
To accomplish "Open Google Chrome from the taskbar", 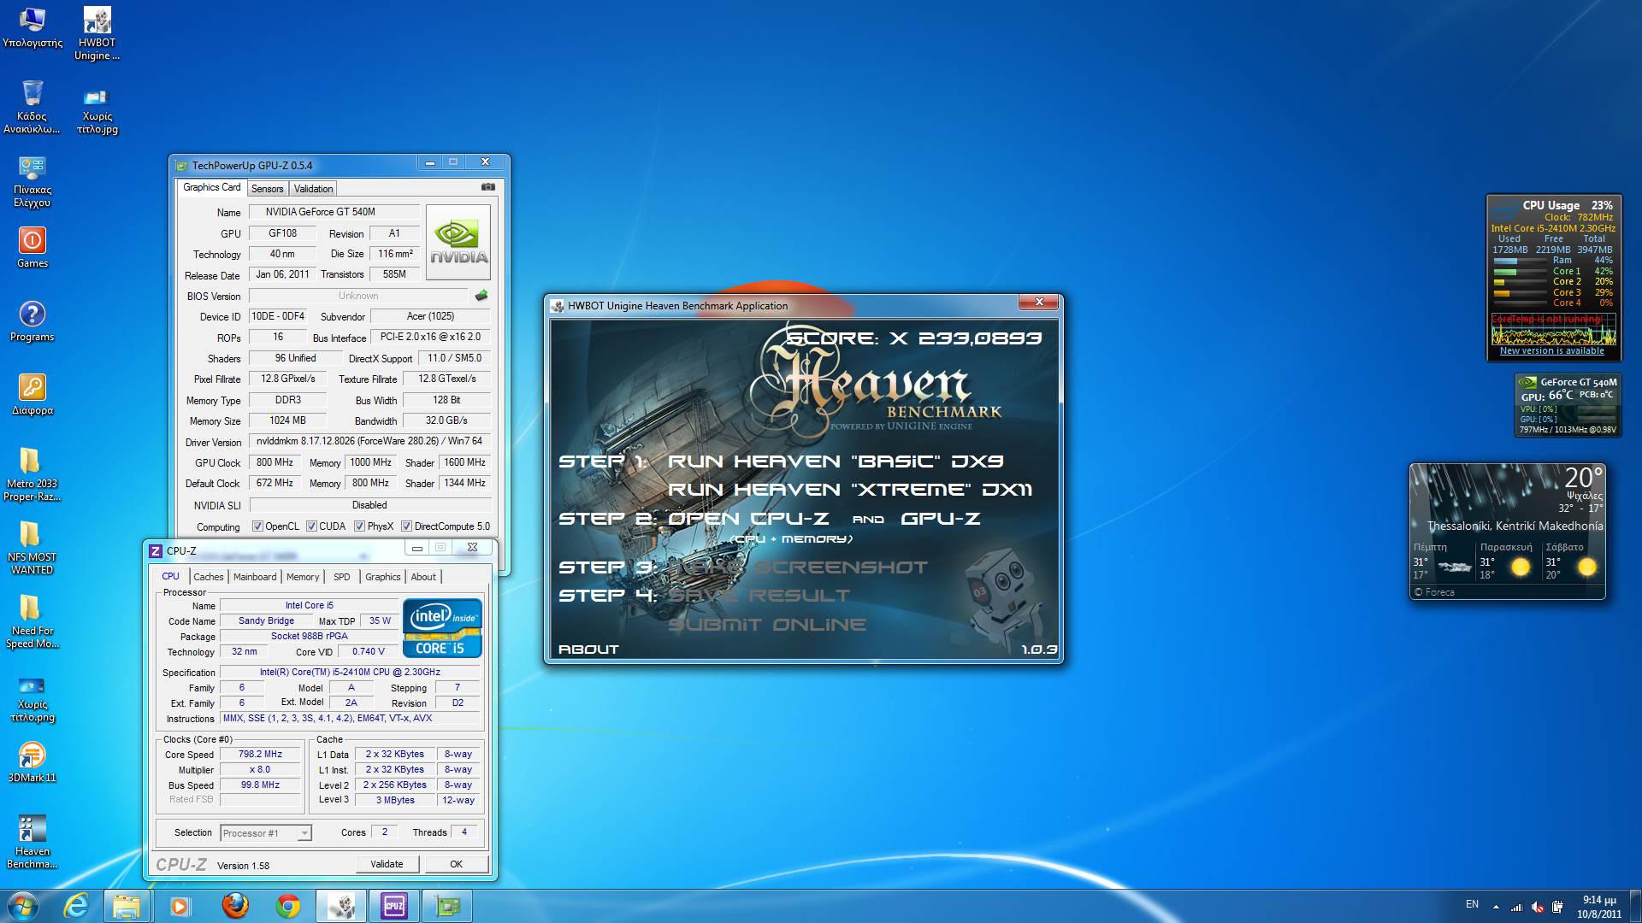I will (288, 906).
